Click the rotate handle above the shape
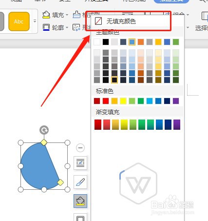This screenshot has width=208, height=221. coord(44,130)
